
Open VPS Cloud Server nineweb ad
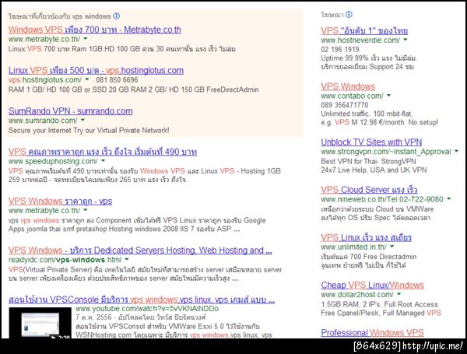[369, 190]
